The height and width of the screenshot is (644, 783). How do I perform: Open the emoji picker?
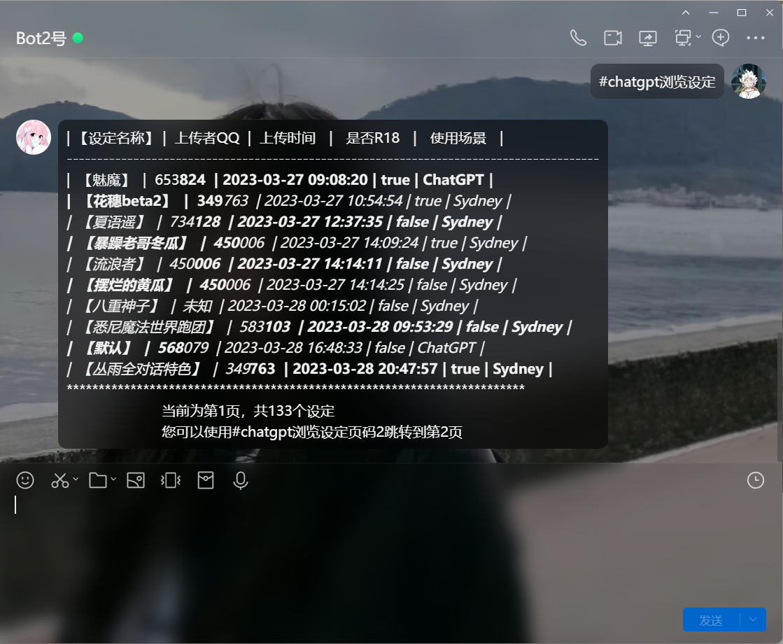pyautogui.click(x=25, y=480)
